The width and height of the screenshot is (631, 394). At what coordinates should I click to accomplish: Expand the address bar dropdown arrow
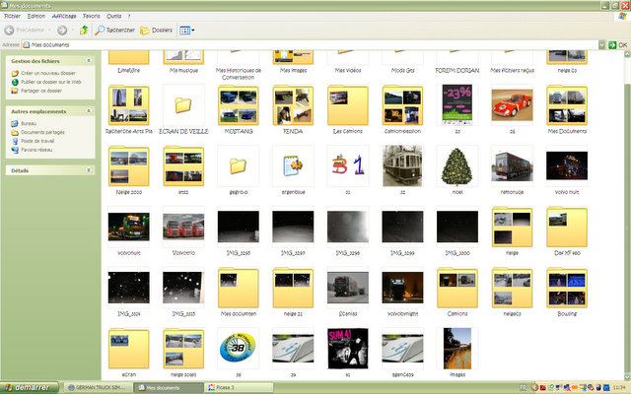point(602,44)
